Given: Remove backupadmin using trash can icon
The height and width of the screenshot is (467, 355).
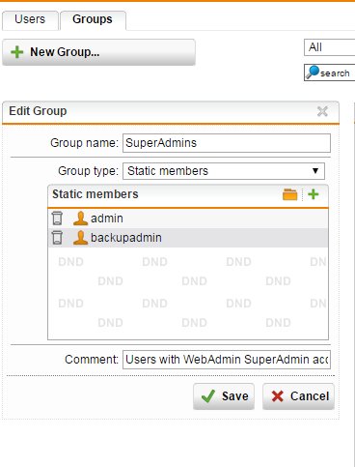Looking at the screenshot, I should [57, 238].
